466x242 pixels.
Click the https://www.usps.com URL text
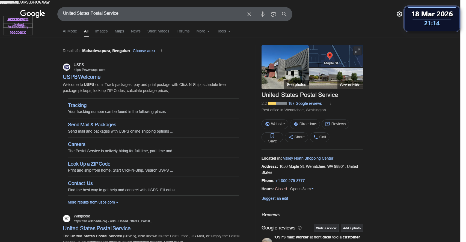click(89, 70)
